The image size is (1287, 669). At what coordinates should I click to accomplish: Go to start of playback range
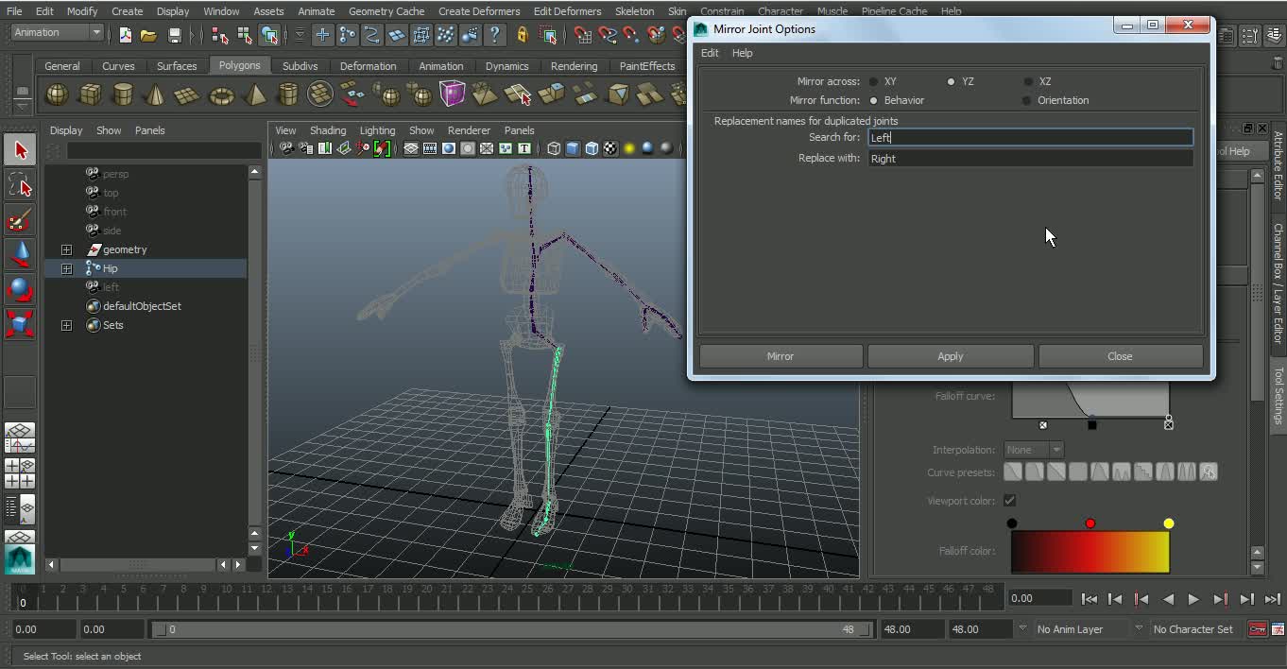1090,599
